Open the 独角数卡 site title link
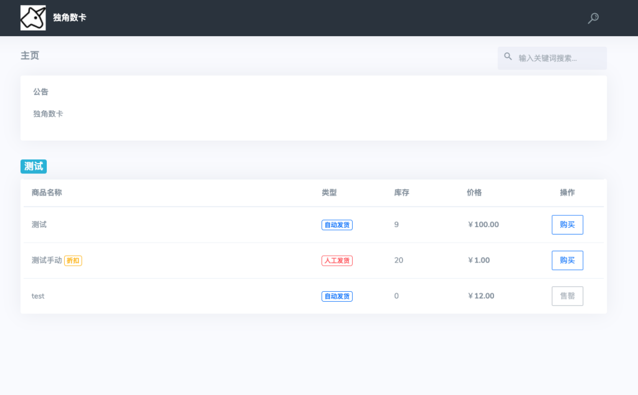 pos(69,17)
